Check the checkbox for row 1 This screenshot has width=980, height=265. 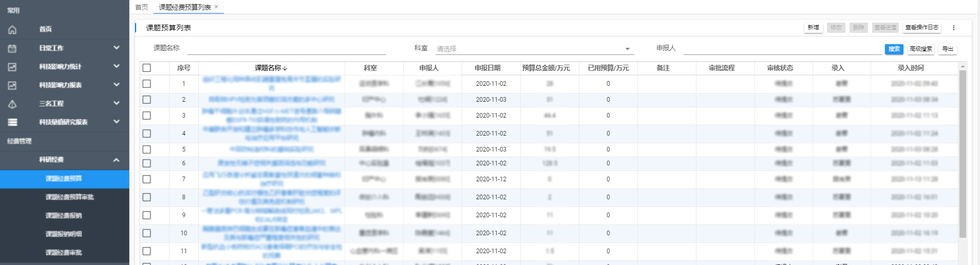[x=147, y=84]
